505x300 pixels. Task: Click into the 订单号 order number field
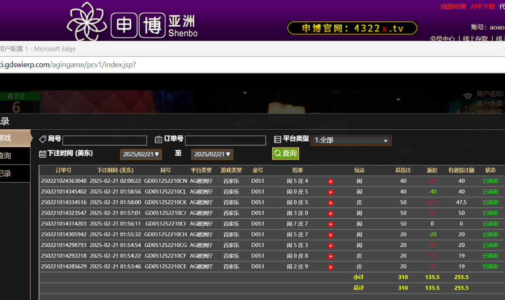(x=225, y=140)
